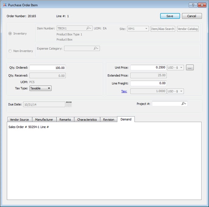Viewport: 209px width, 207px height.
Task: Open the Unit Price currency dropdown
Action: pos(175,68)
